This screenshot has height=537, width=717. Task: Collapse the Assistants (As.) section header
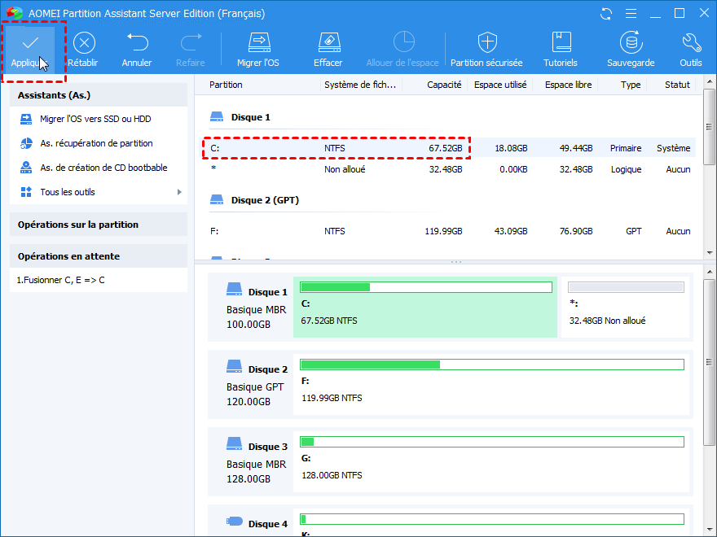99,95
